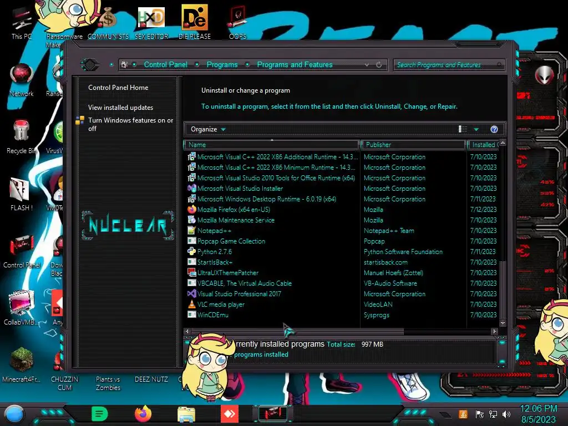The image size is (568, 426).
Task: Expand the Organize dropdown menu
Action: [208, 129]
